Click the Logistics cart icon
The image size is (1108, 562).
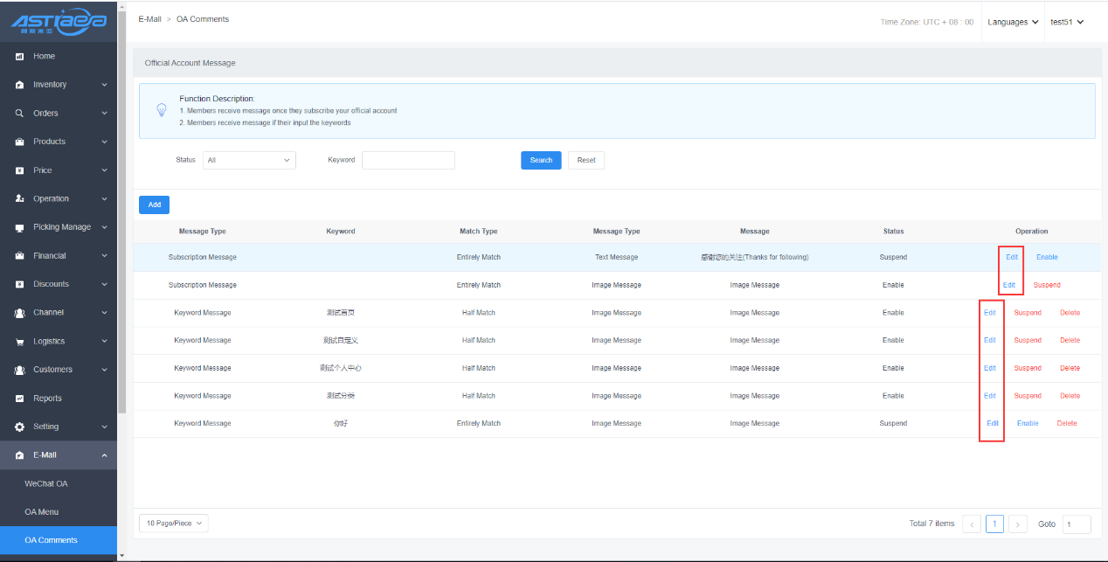pos(19,342)
